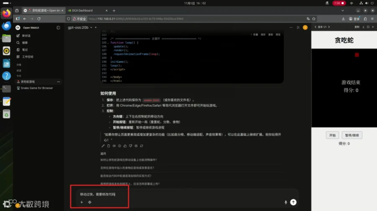
Task: Give the response a thumbs up
Action: [x=125, y=146]
